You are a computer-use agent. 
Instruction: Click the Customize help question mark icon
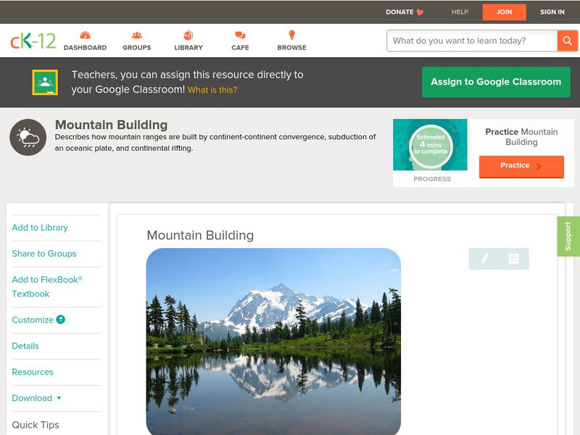61,320
